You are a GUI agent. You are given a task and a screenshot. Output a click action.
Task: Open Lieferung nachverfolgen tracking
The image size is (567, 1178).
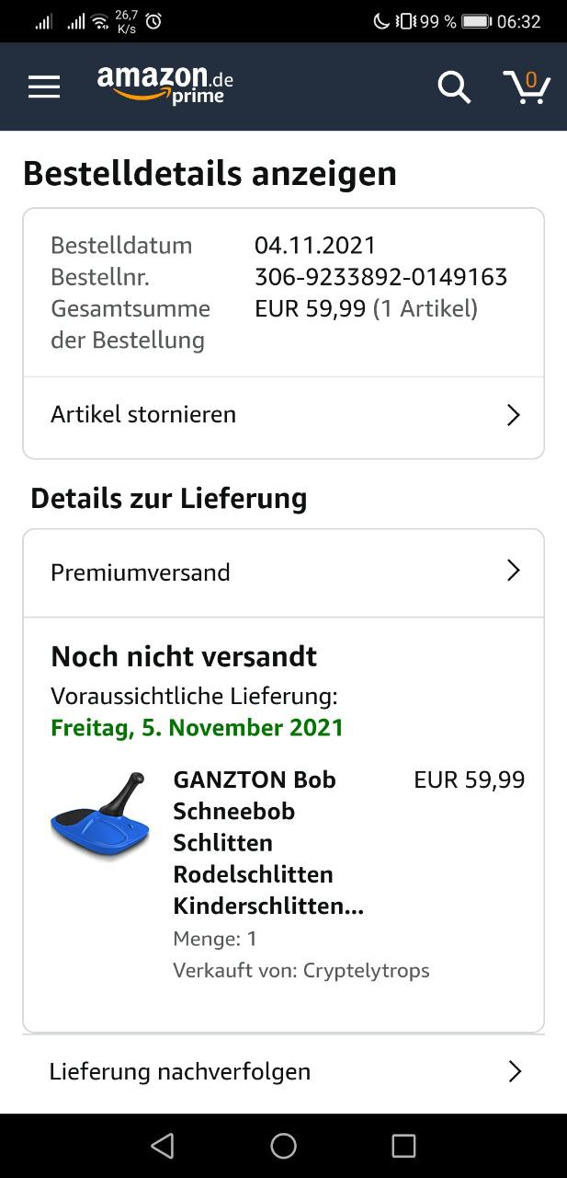(180, 1071)
